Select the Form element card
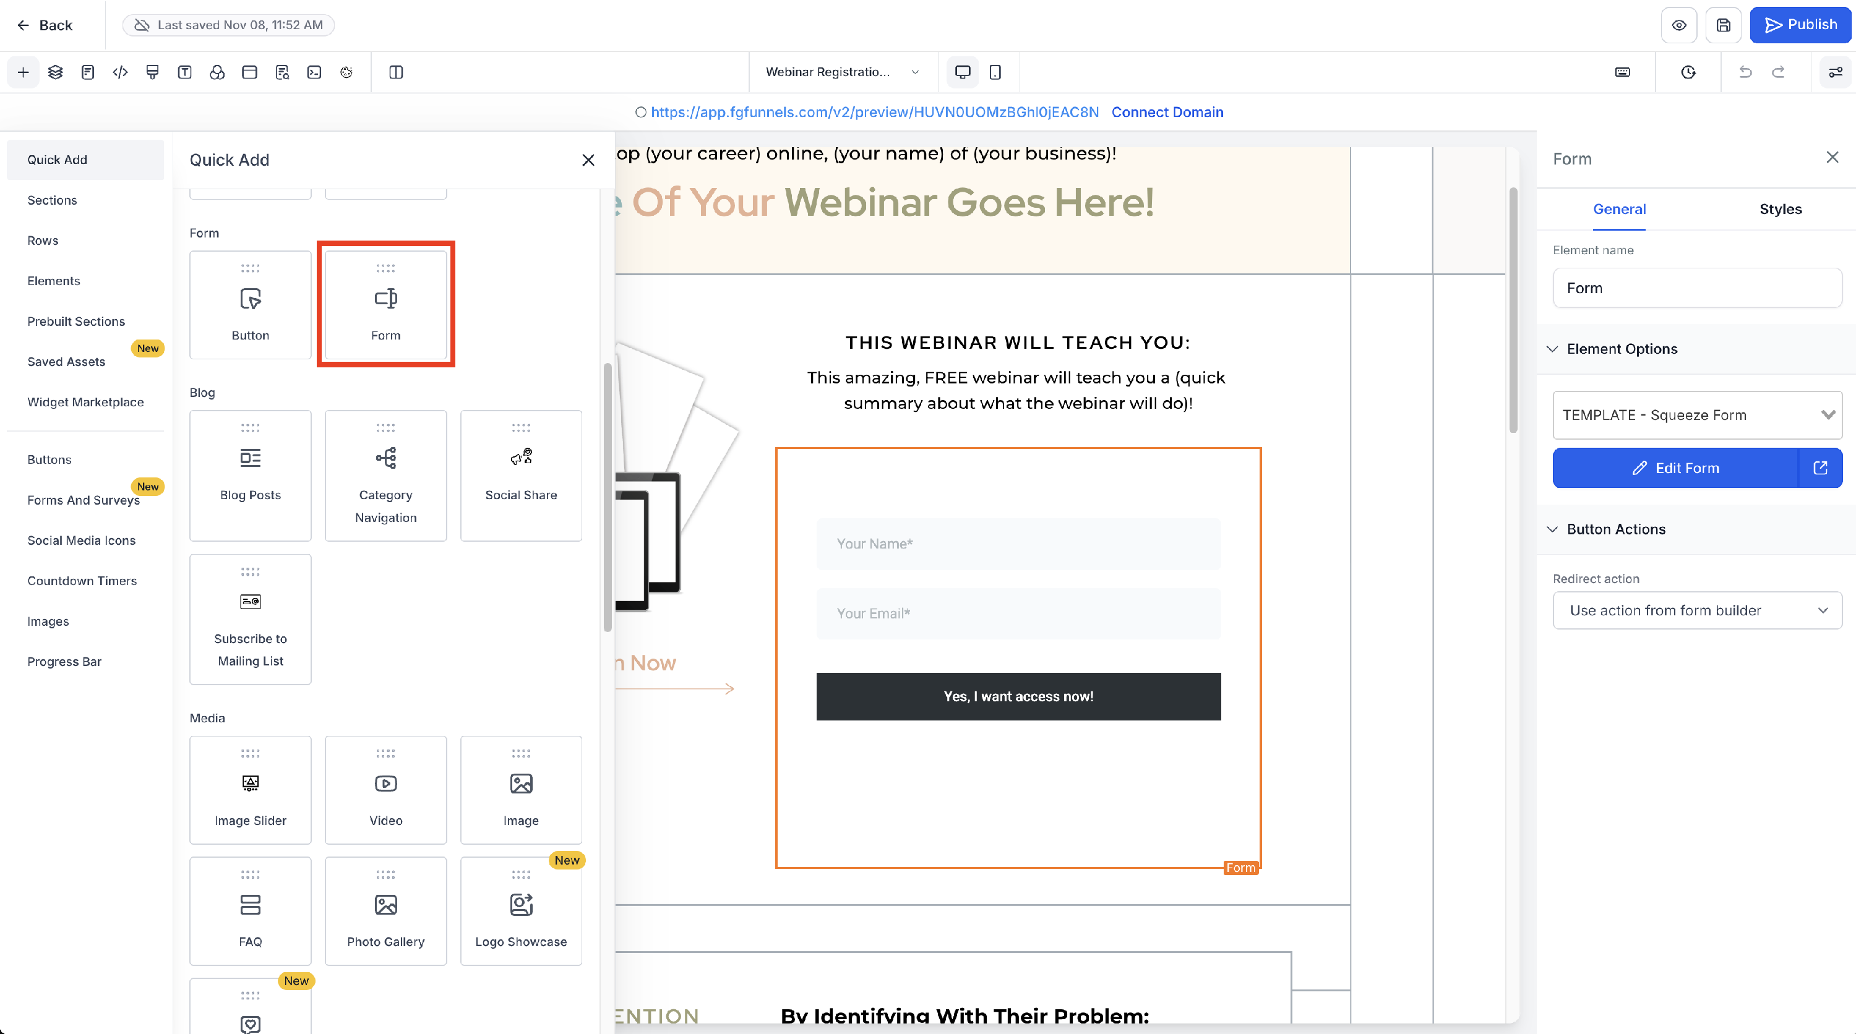This screenshot has width=1856, height=1034. coord(385,305)
